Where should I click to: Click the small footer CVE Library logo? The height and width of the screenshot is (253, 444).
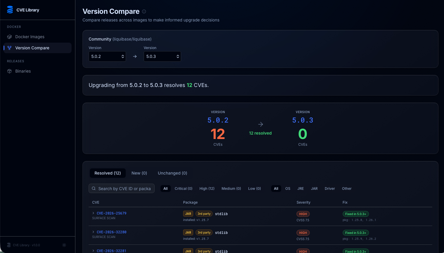[9, 245]
